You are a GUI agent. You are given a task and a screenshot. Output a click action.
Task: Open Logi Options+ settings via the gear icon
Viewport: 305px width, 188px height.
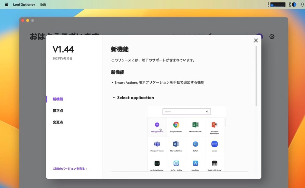pos(271,36)
